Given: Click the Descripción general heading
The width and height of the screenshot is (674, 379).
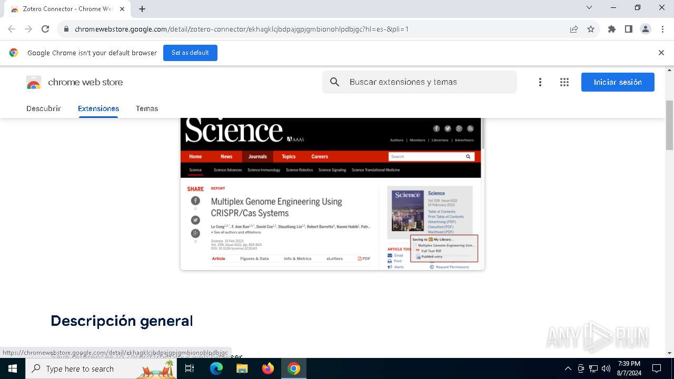Looking at the screenshot, I should pos(122,321).
